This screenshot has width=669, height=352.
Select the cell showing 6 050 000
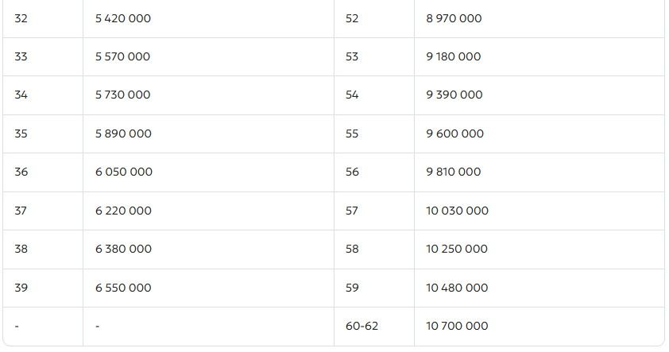(123, 172)
